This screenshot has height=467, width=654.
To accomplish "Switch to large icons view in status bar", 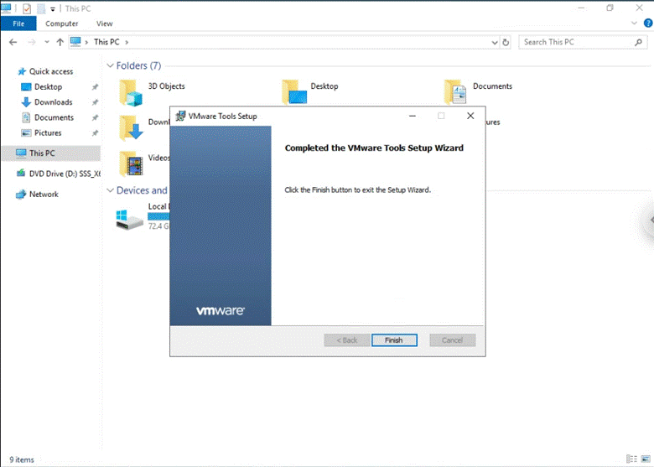I will coord(646,459).
